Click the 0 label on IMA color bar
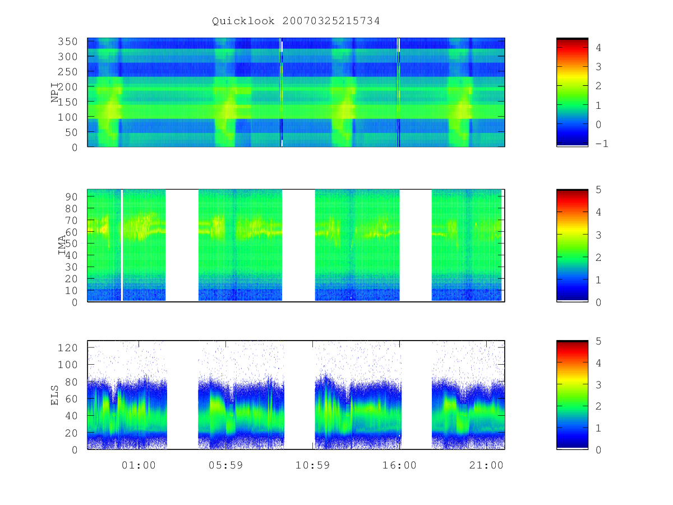Viewport: 673px width, 505px height. click(x=599, y=302)
